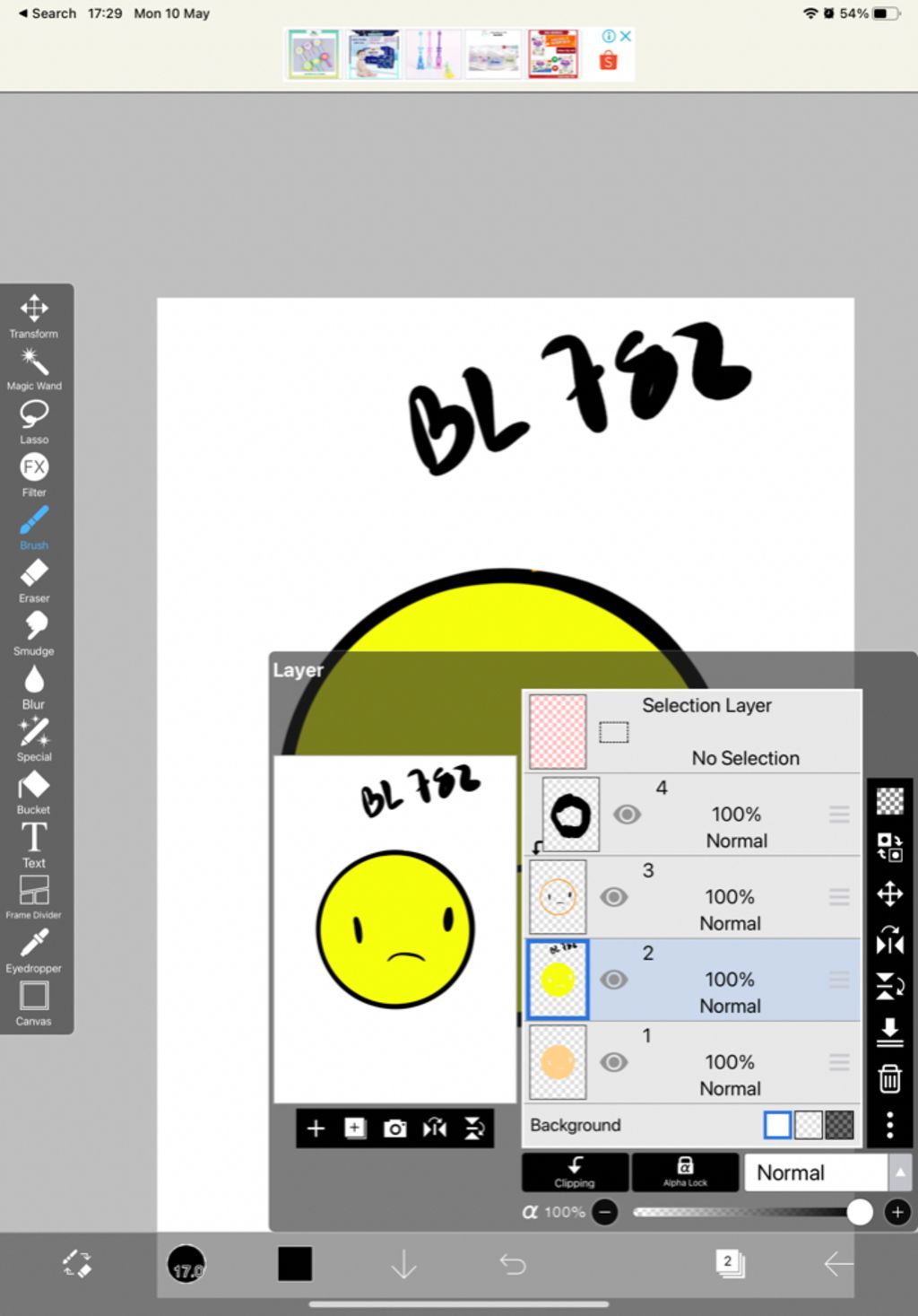Tap the undo arrow in bottom bar
Screen dimensions: 918x1316
(513, 1264)
